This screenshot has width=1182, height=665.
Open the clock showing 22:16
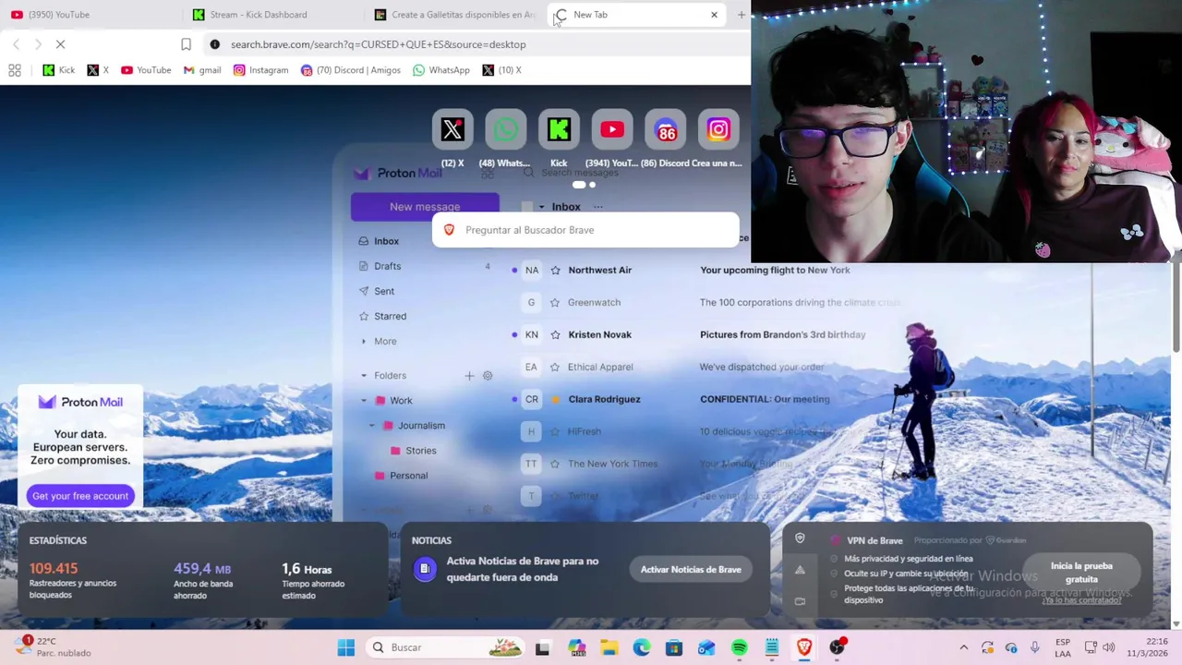click(1149, 647)
